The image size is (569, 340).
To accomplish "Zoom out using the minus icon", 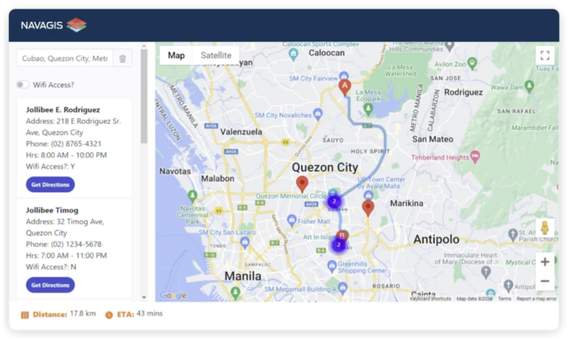I will 545,281.
